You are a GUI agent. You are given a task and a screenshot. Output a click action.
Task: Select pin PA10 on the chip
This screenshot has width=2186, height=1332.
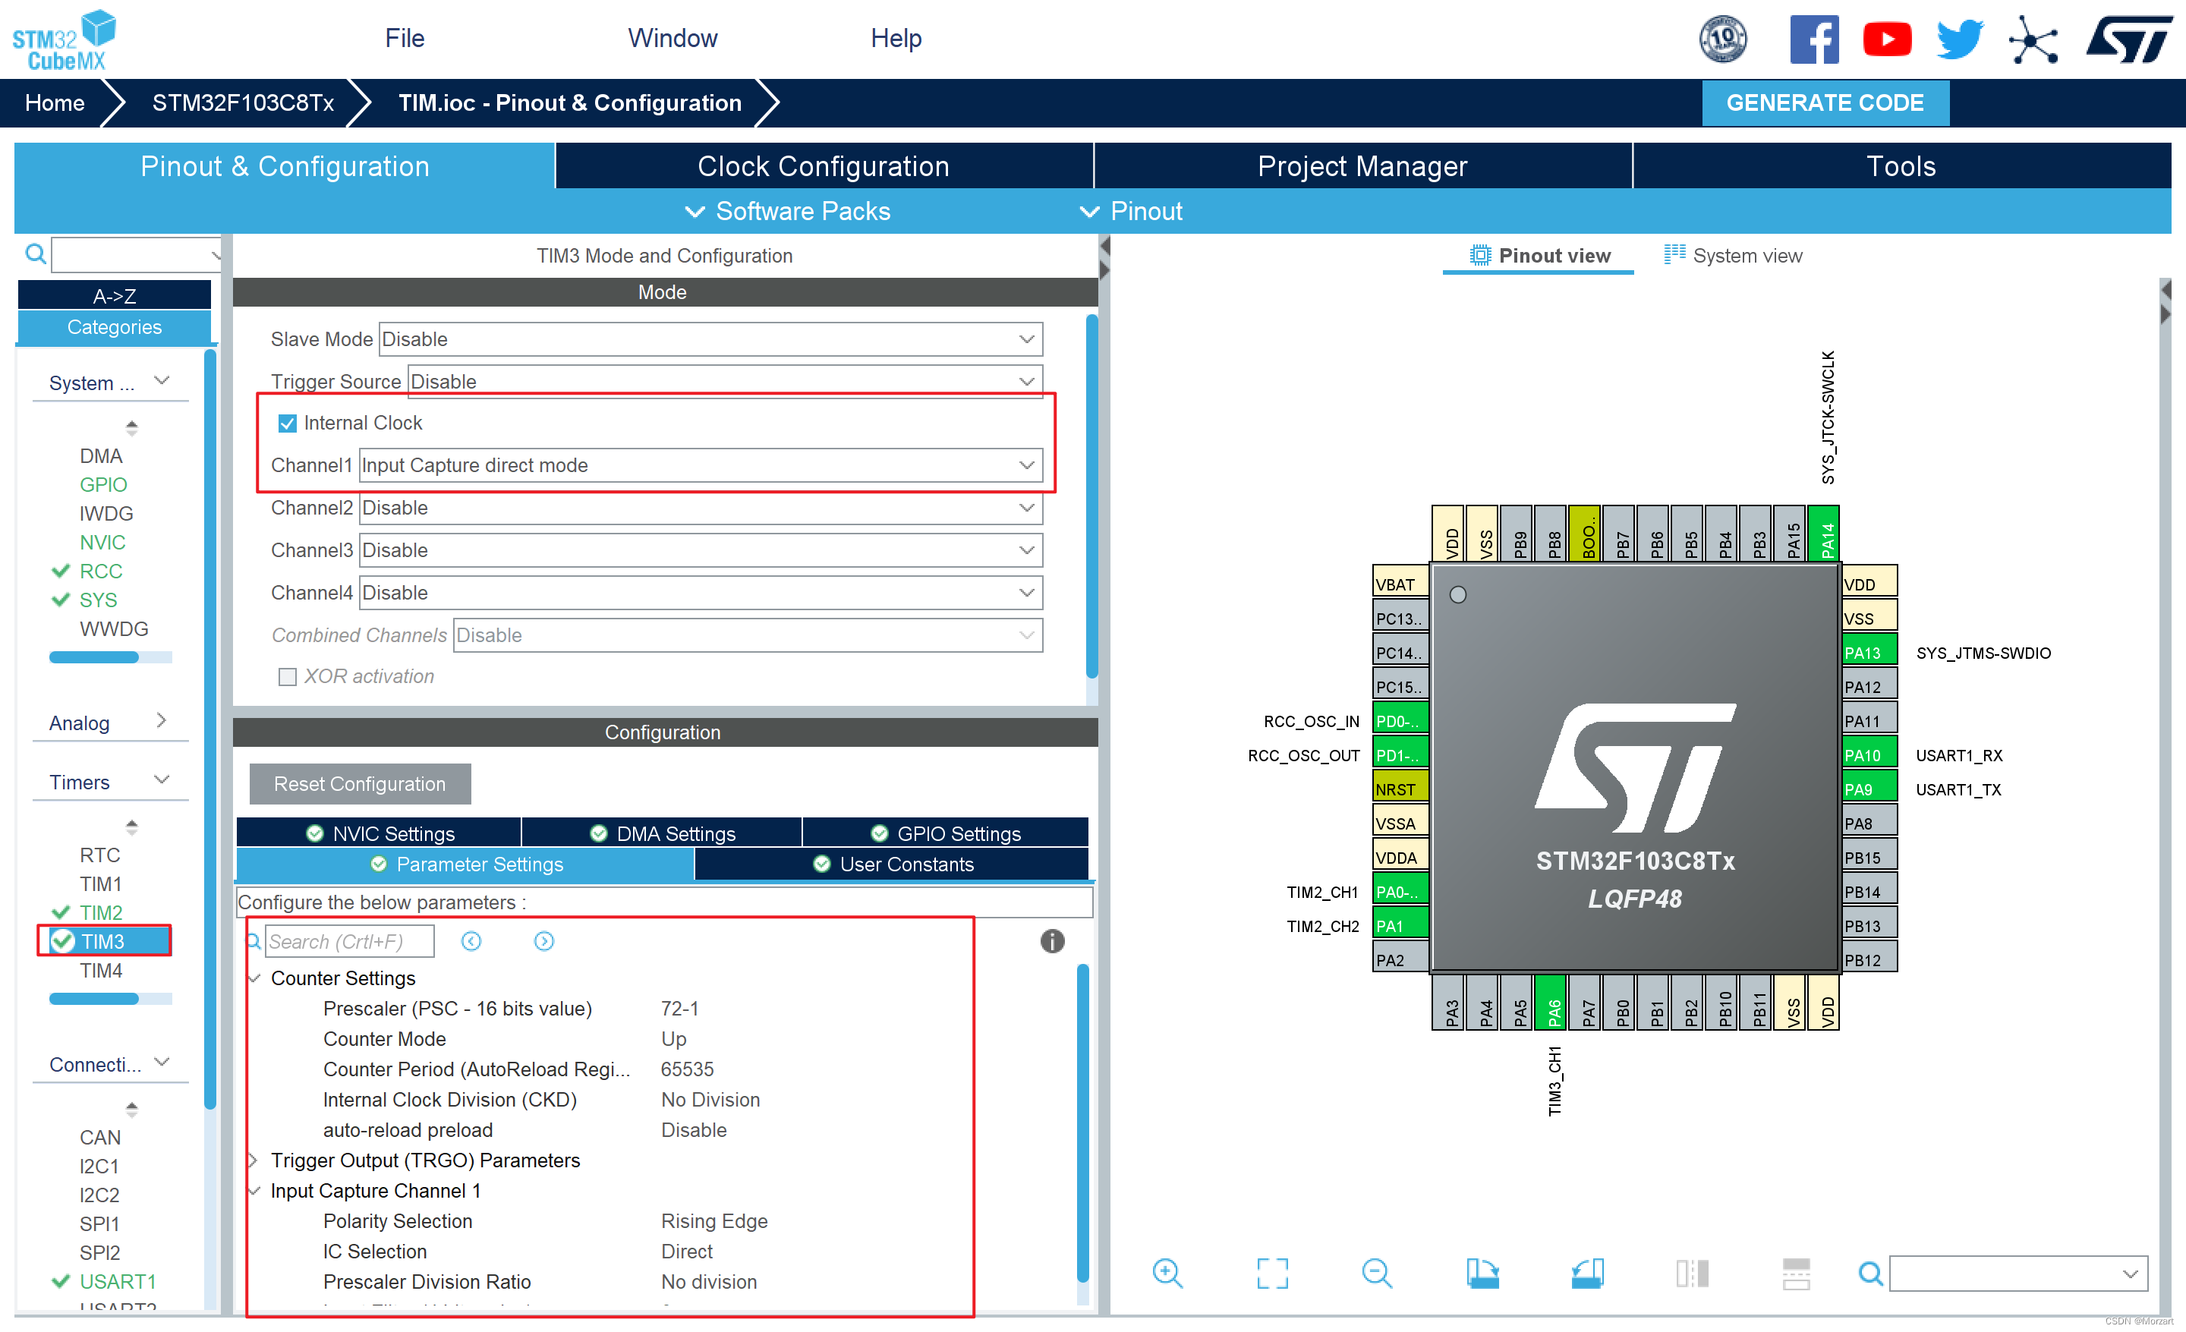point(1870,756)
